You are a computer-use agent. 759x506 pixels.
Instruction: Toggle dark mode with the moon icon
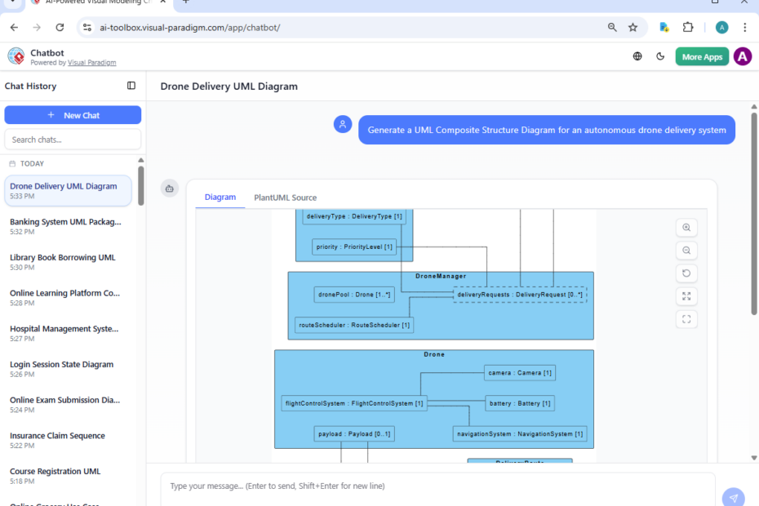coord(660,56)
